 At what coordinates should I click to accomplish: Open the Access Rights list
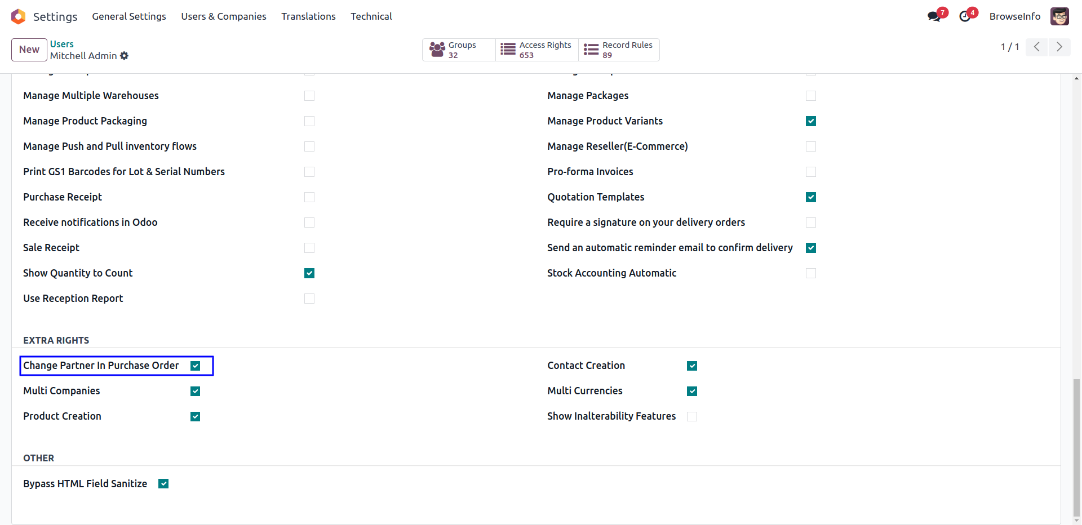536,50
